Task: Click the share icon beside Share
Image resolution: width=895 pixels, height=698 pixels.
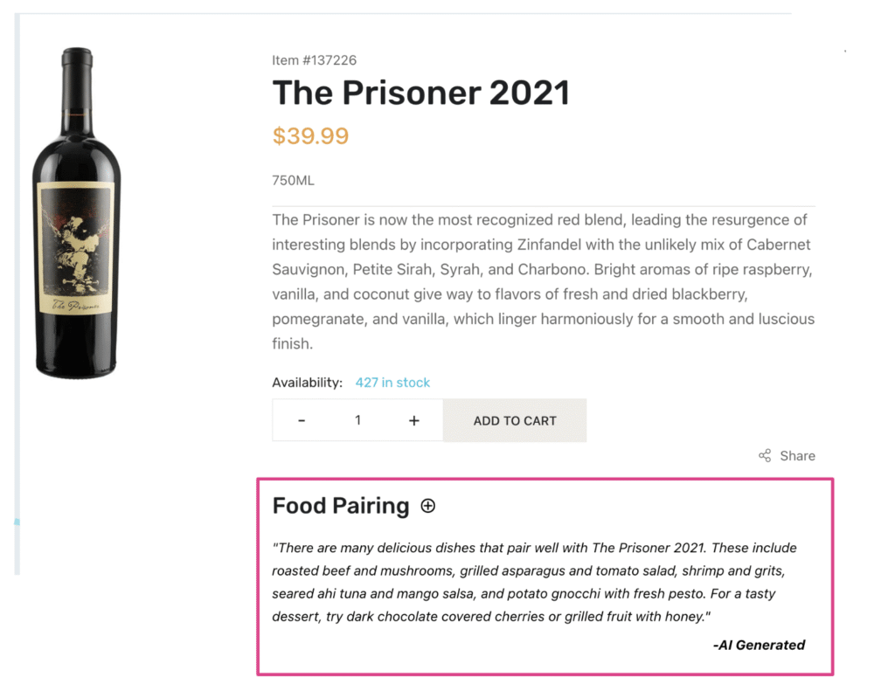Action: click(x=765, y=455)
